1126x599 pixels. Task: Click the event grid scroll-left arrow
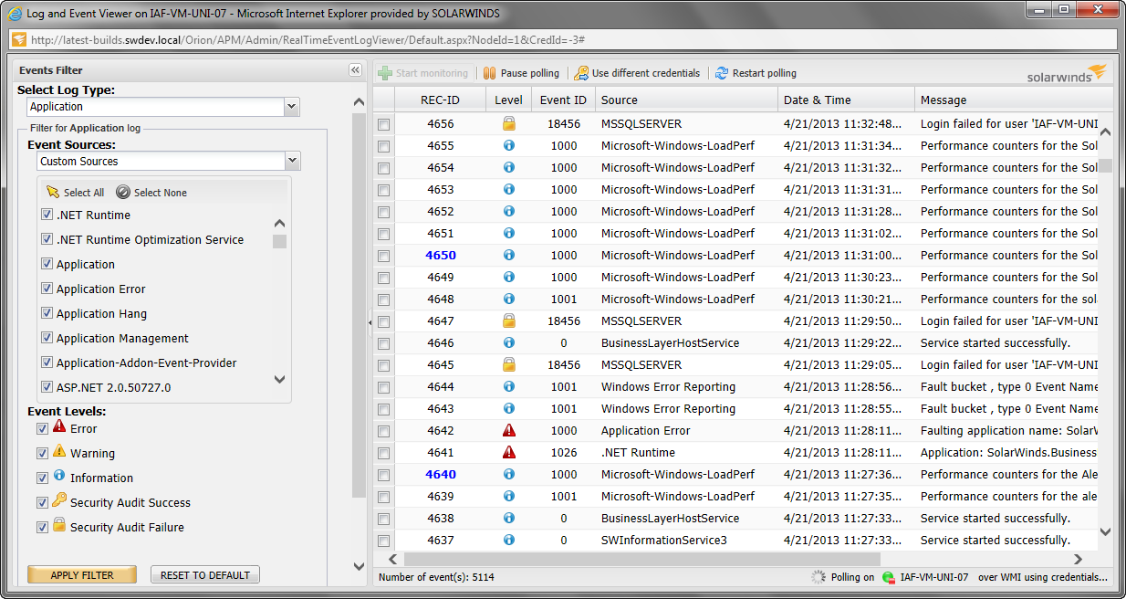pyautogui.click(x=393, y=559)
